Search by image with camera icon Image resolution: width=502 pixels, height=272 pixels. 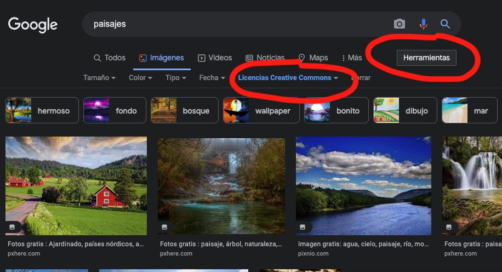[x=399, y=24]
